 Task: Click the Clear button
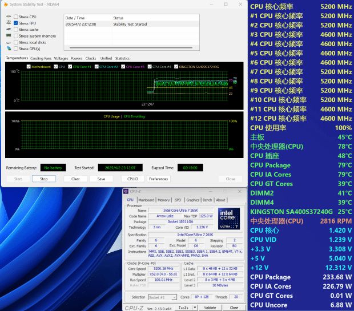[x=75, y=179]
